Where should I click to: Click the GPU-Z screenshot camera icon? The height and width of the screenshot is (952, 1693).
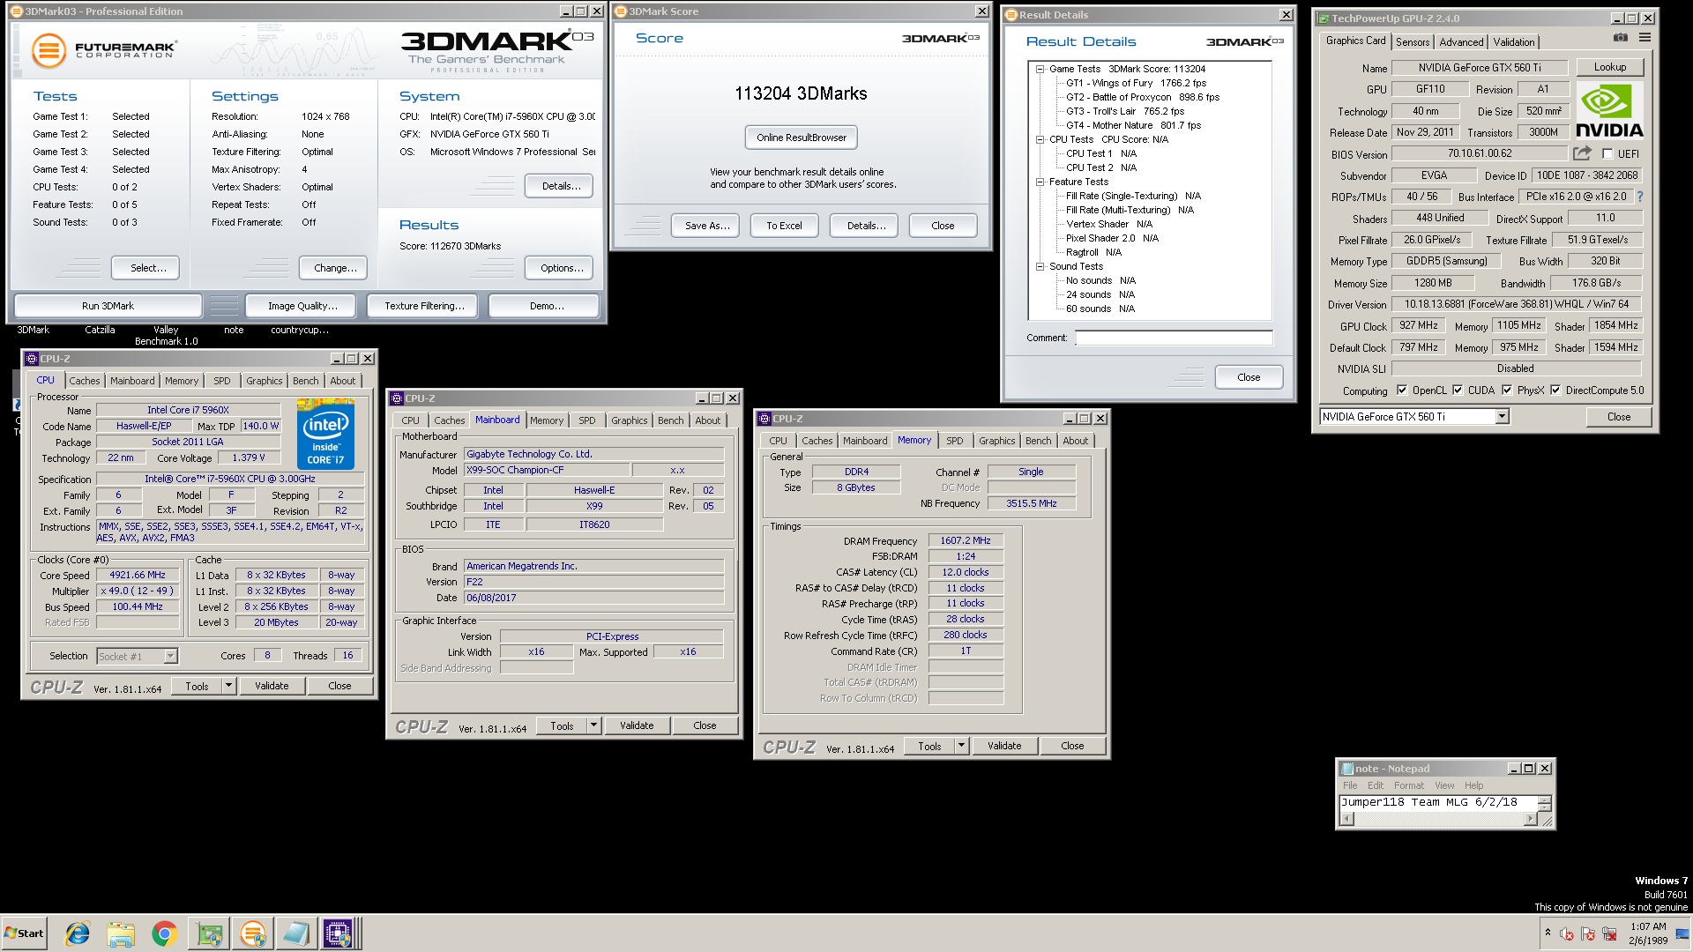[1621, 37]
